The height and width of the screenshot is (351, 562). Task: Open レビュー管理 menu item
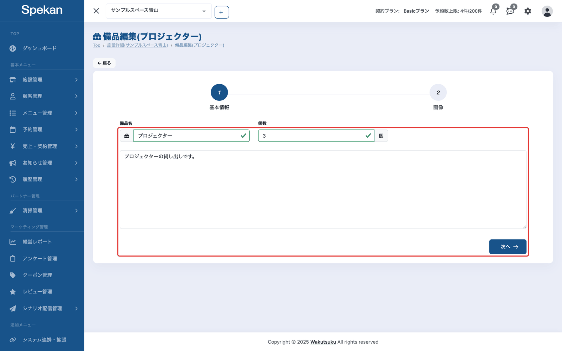42,292
